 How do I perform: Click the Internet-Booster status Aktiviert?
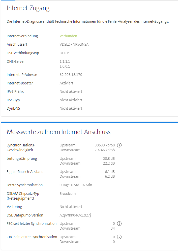(x=66, y=83)
